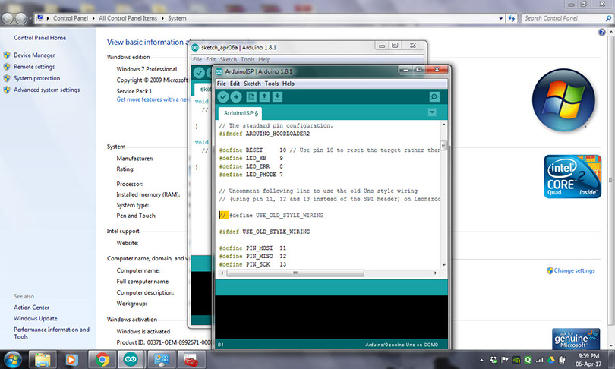
Task: Click the red toolbox taskbar icon
Action: 191,360
